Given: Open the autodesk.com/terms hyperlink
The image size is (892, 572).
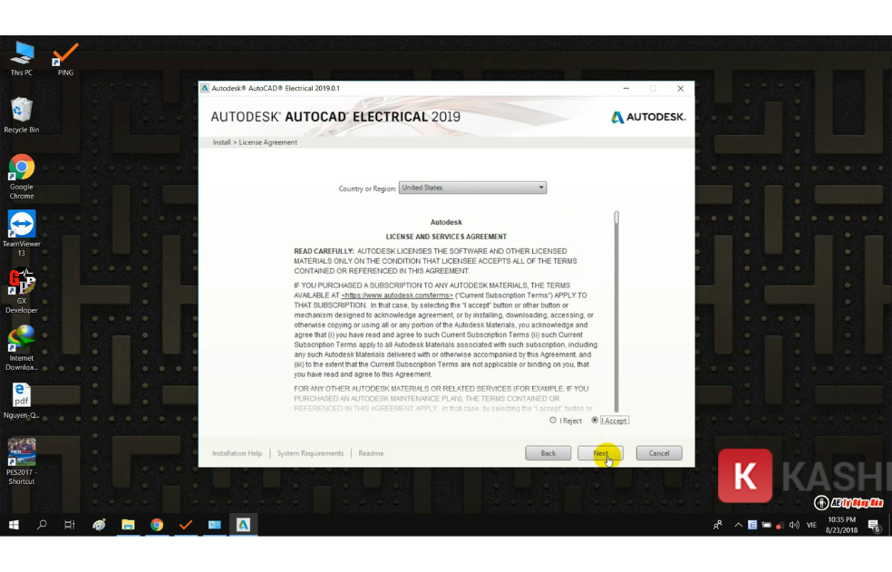Looking at the screenshot, I should coord(397,296).
